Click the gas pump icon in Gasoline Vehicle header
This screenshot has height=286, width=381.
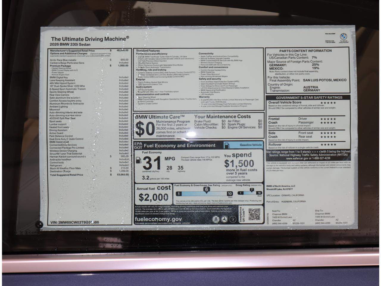(227, 145)
